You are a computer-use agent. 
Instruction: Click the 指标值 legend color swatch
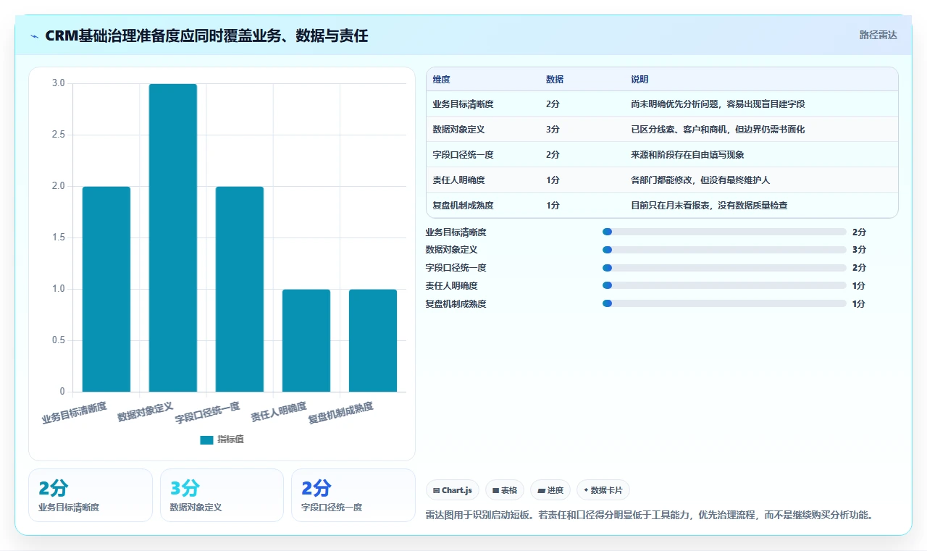[x=207, y=439]
